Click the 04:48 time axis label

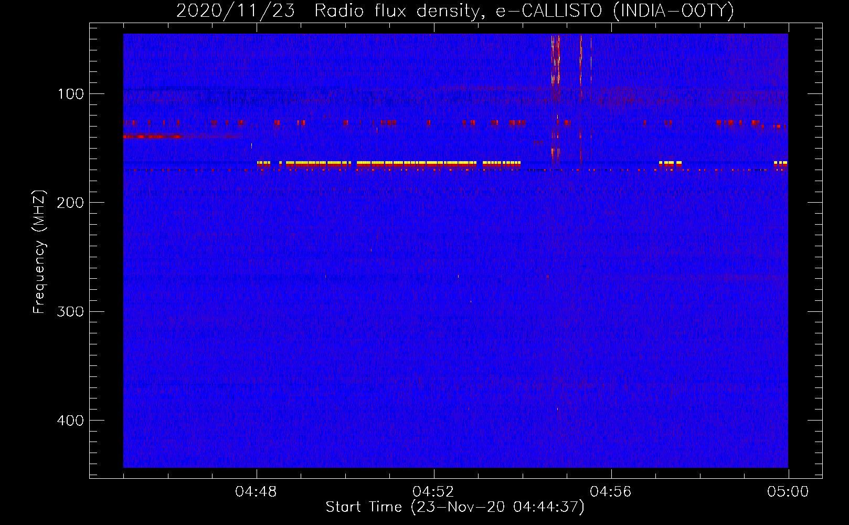click(256, 492)
